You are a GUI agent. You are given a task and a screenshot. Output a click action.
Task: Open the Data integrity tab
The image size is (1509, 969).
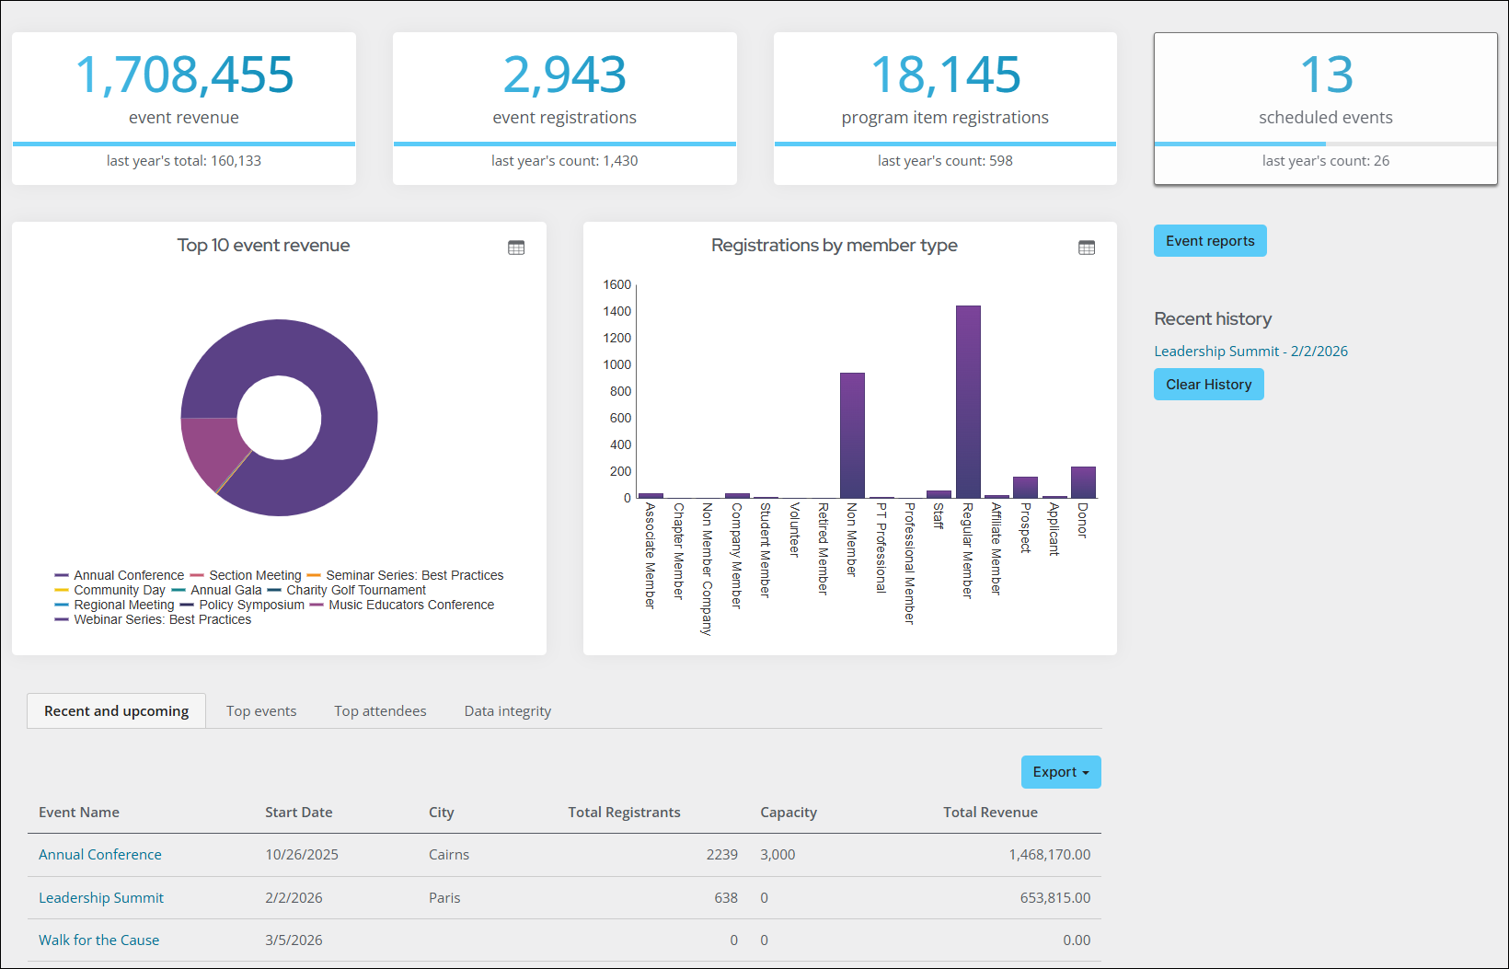507,711
